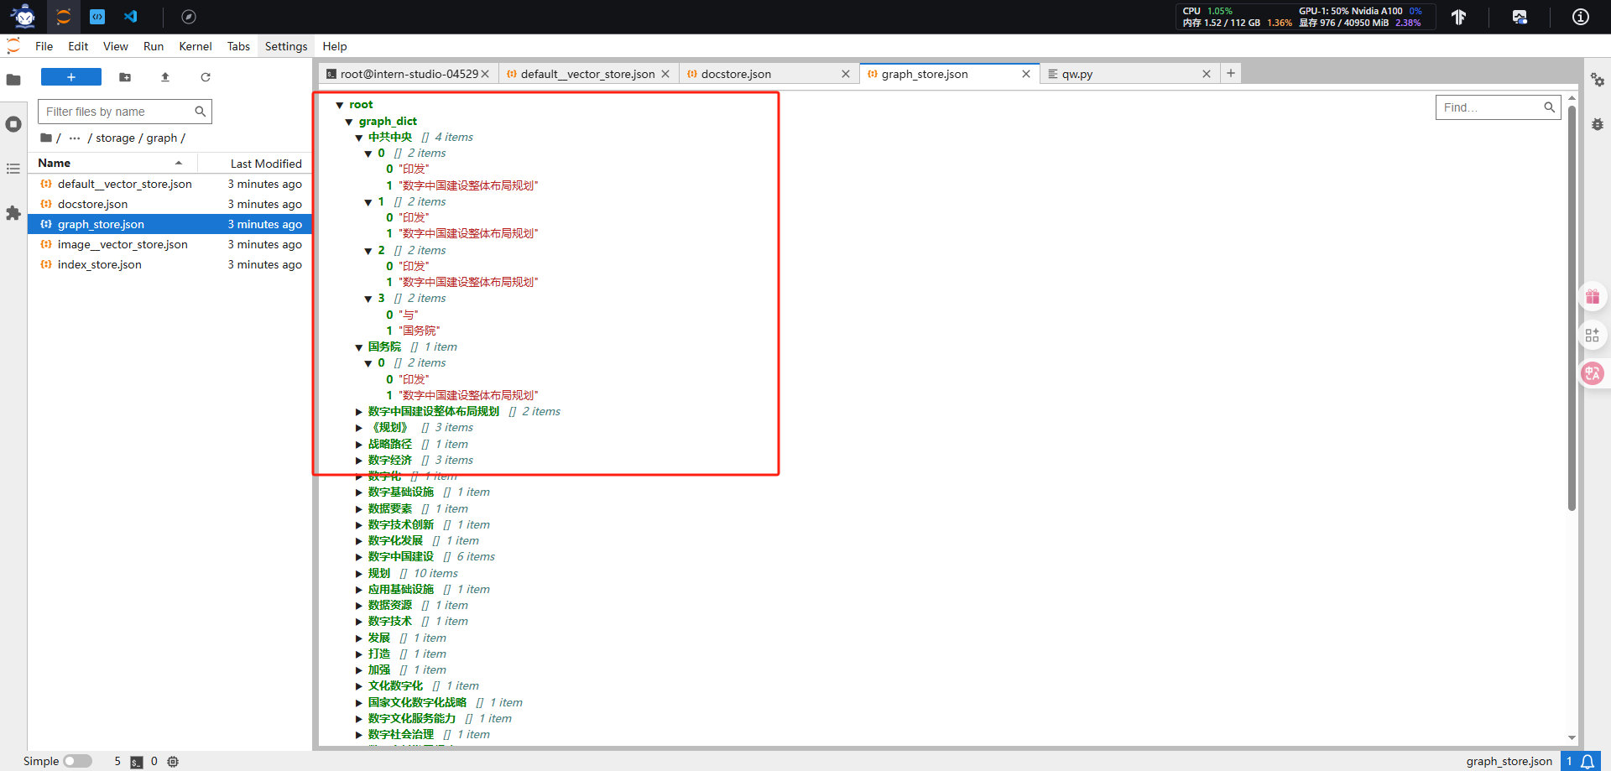This screenshot has height=771, width=1611.
Task: Open the debugger bug icon
Action: pyautogui.click(x=1598, y=123)
